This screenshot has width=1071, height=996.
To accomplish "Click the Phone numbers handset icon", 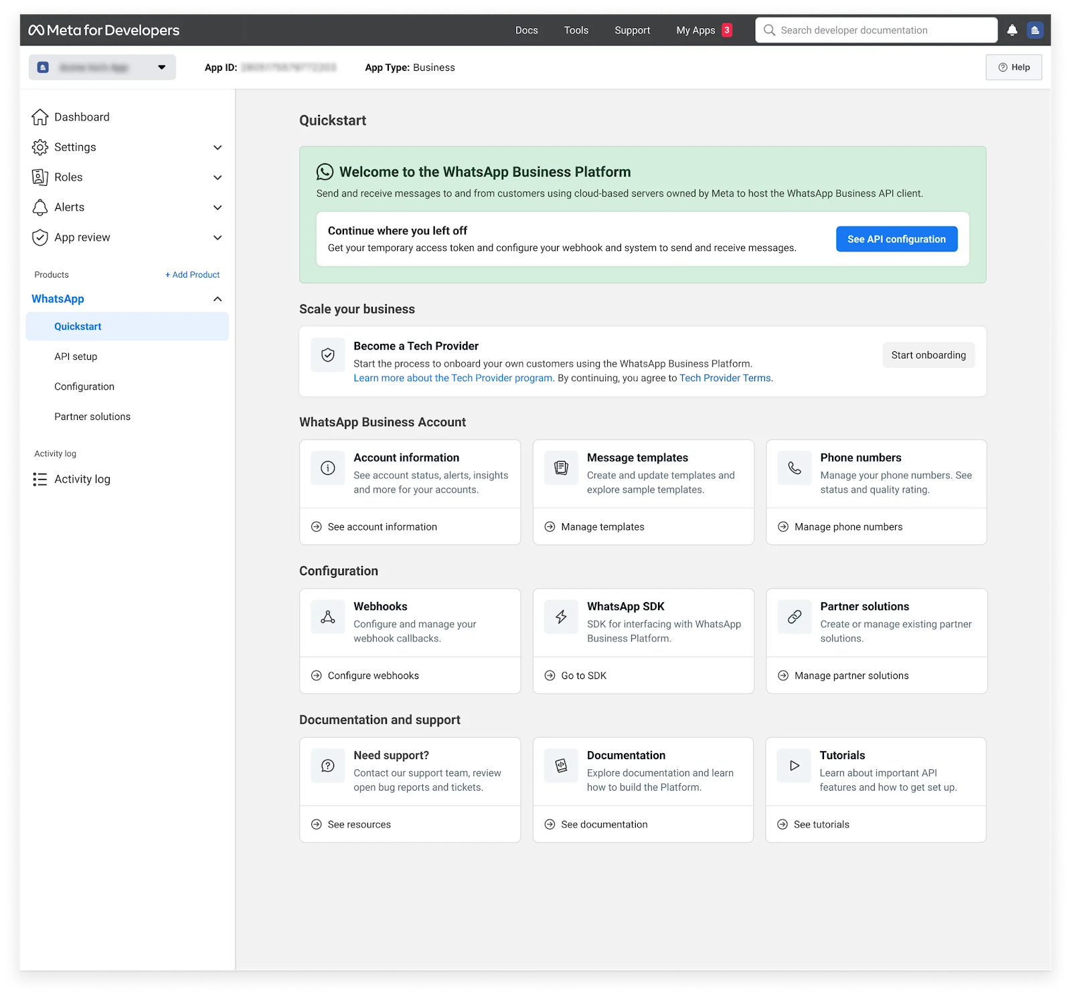I will 795,468.
